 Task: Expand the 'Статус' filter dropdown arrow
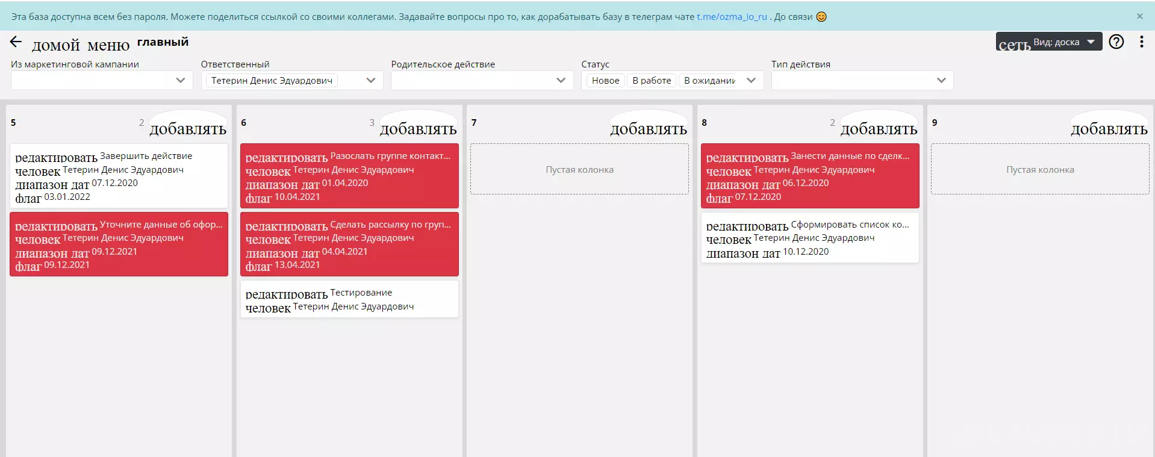tap(751, 81)
